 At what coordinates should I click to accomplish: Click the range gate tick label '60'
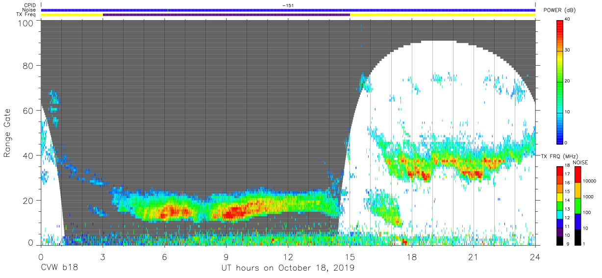(x=28, y=111)
